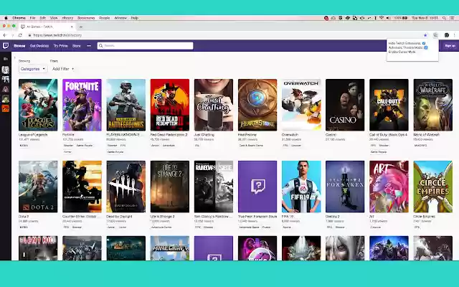The height and width of the screenshot is (287, 459).
Task: Open the Hearthstone cover art
Action: [x=257, y=105]
